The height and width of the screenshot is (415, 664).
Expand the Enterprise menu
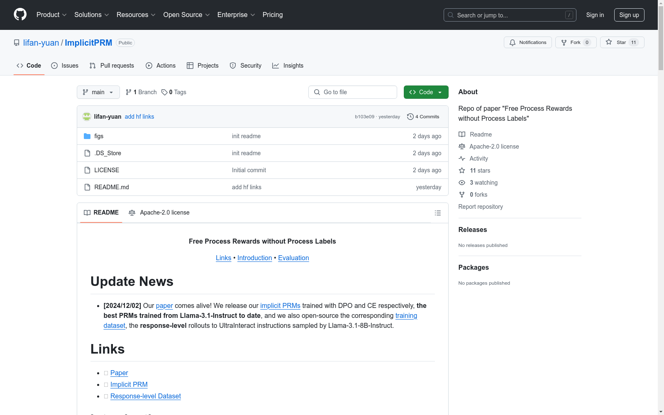(x=236, y=15)
